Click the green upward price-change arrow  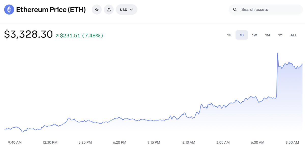coord(57,36)
